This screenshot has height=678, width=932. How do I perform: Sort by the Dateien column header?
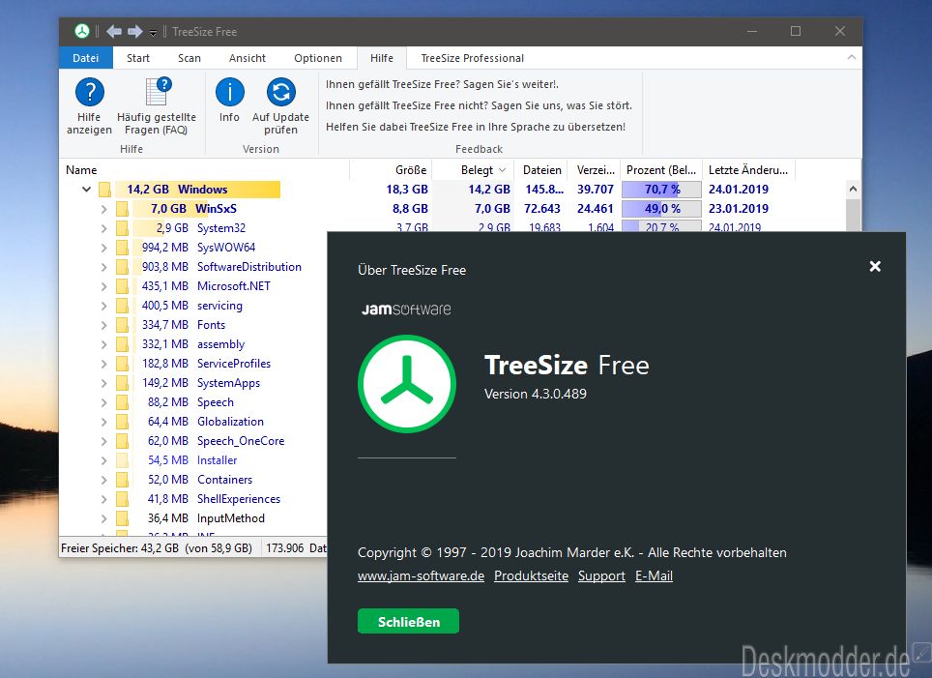tap(541, 170)
